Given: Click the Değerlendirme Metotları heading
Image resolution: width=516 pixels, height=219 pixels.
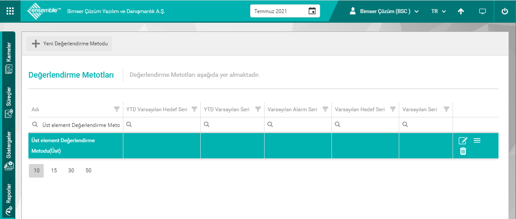Looking at the screenshot, I should coord(71,75).
